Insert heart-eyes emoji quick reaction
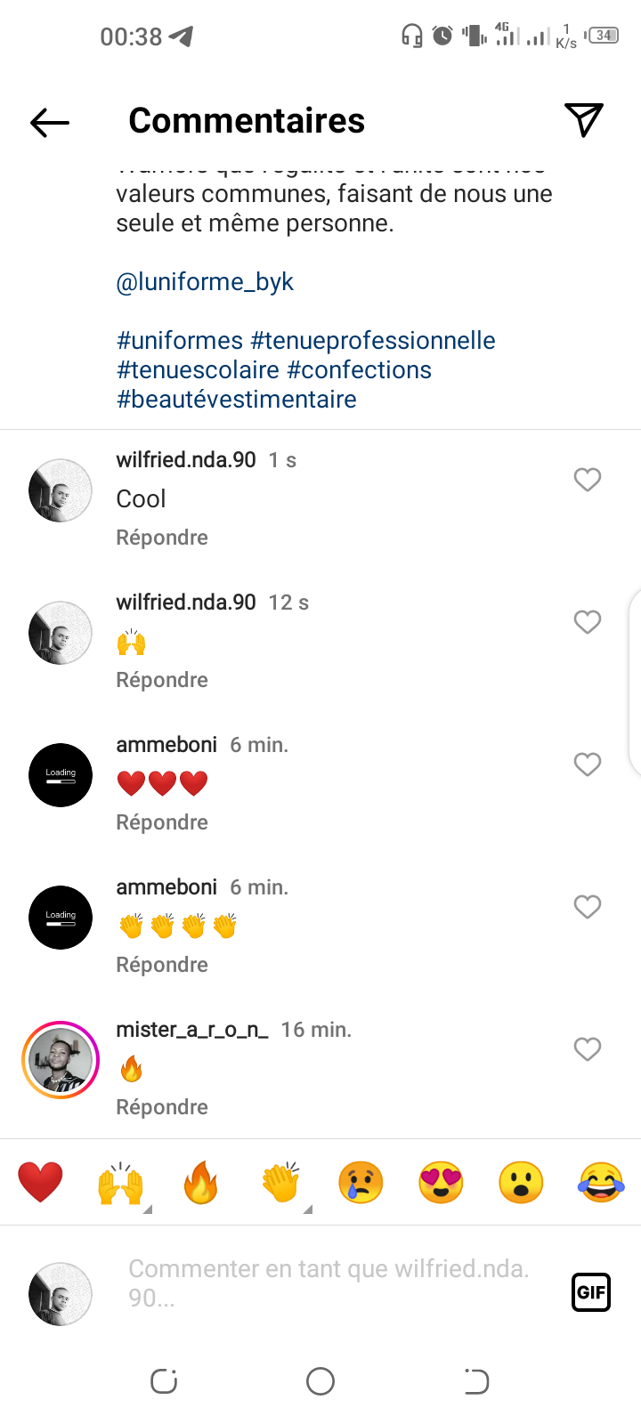Screen dimensions: 641x1424 tap(441, 1183)
